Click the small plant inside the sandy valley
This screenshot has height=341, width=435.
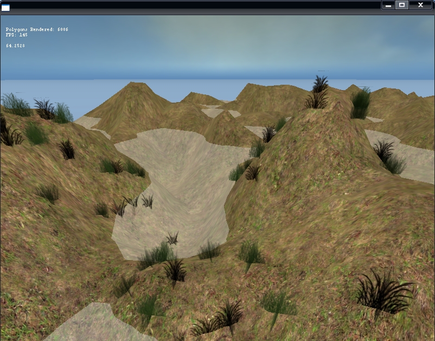pos(172,238)
